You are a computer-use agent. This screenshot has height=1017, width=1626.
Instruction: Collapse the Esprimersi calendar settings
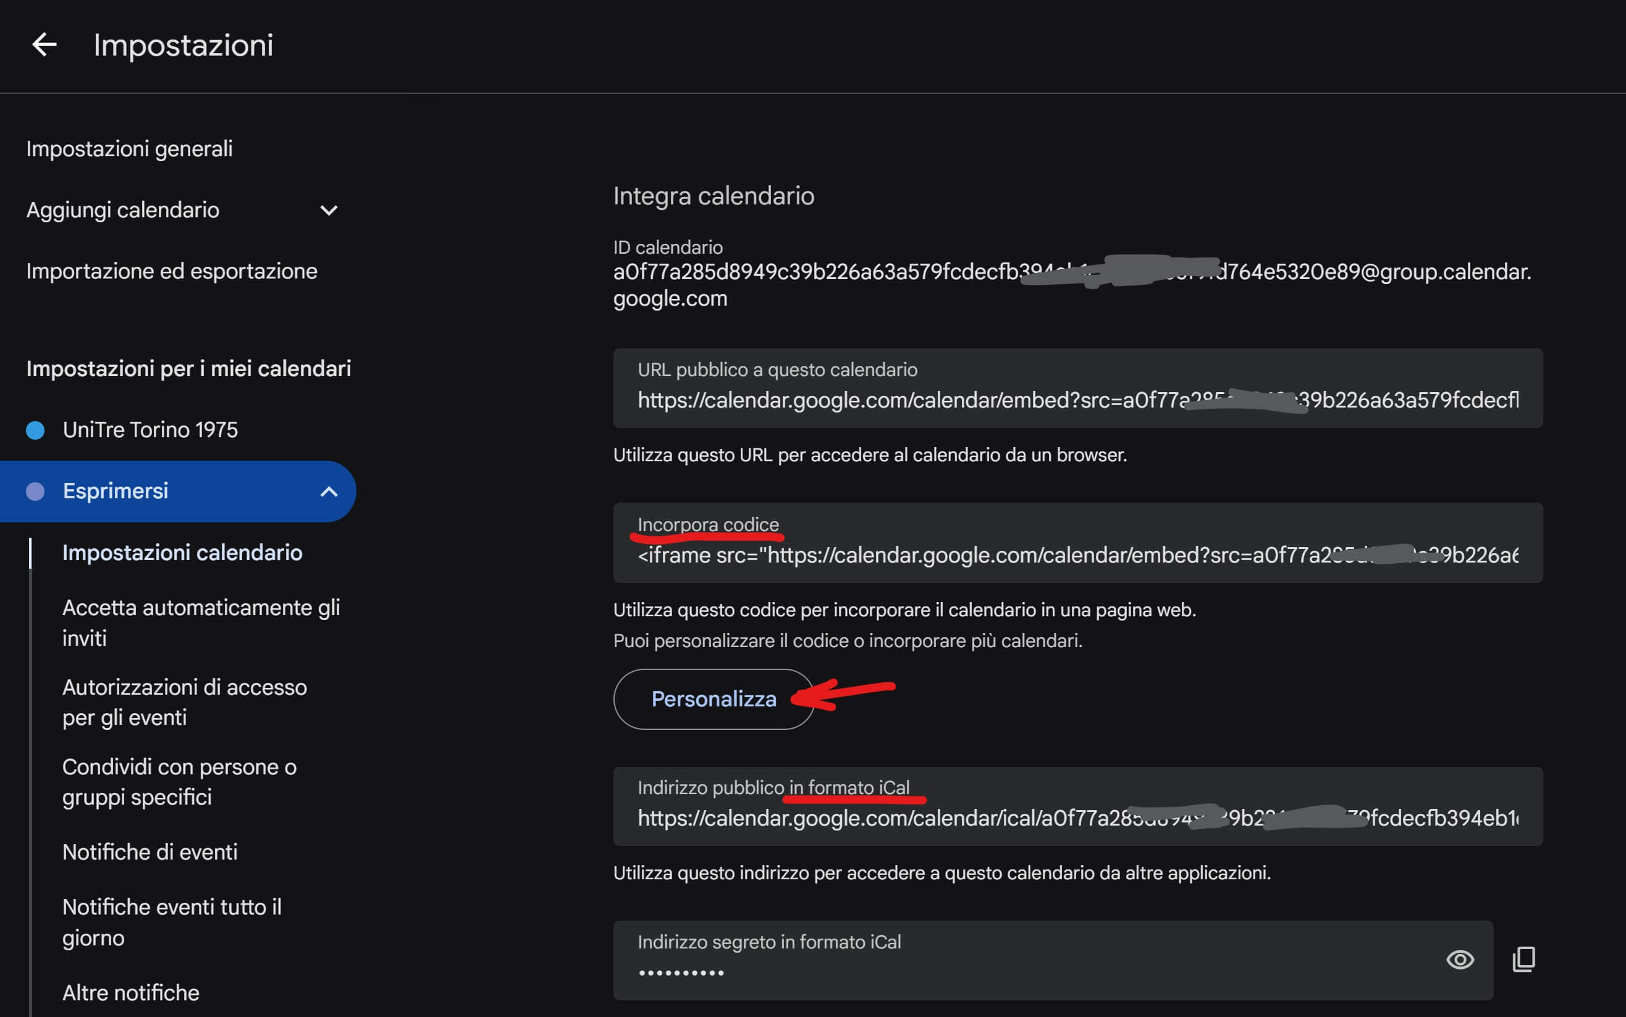pyautogui.click(x=328, y=492)
